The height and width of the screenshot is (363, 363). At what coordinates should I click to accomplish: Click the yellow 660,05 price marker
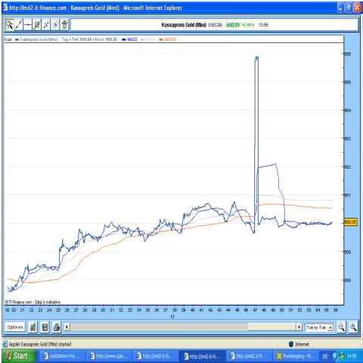click(x=350, y=222)
